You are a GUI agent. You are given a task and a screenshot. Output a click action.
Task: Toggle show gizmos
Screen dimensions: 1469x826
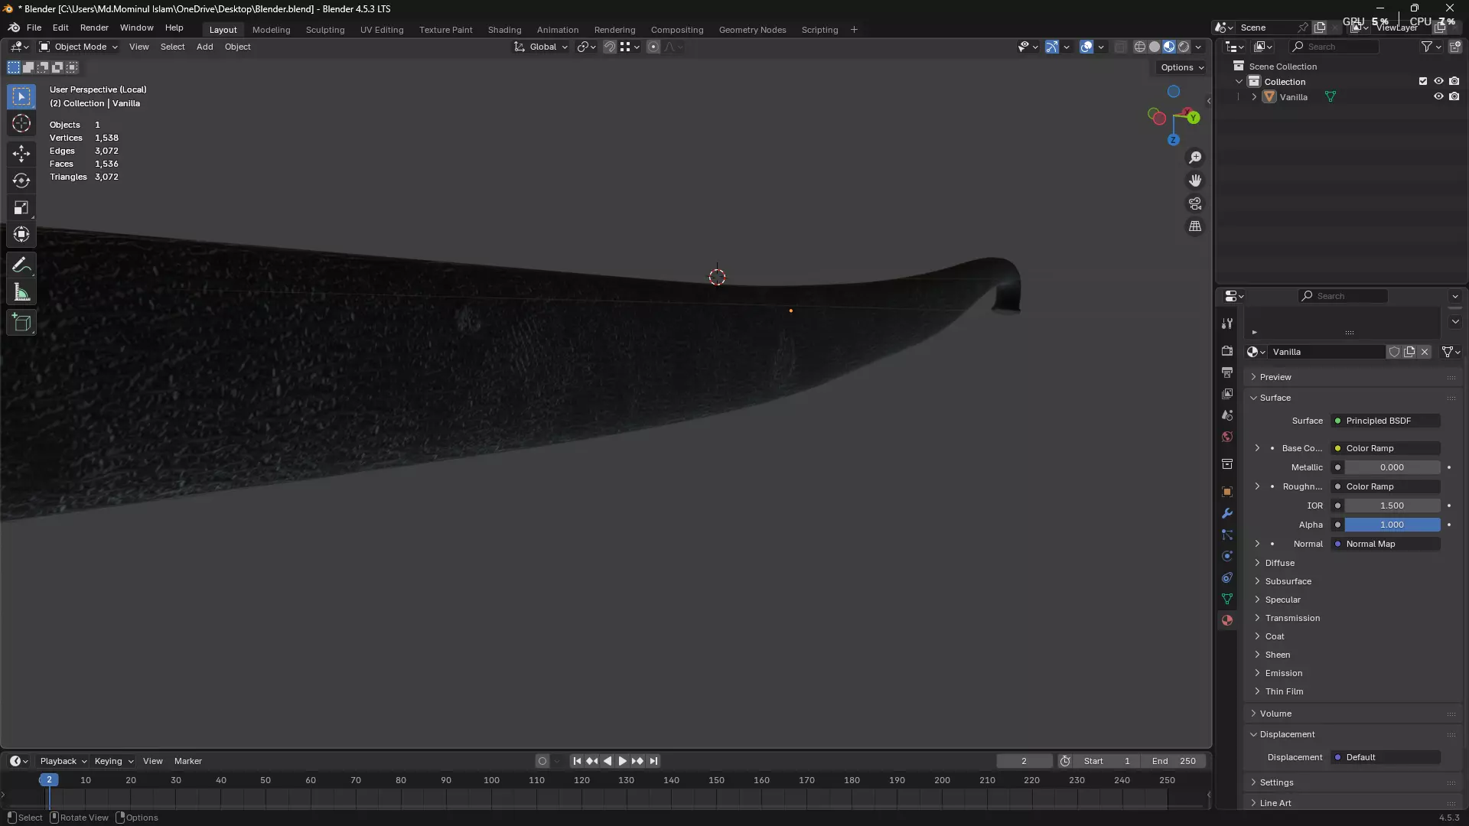(1052, 47)
